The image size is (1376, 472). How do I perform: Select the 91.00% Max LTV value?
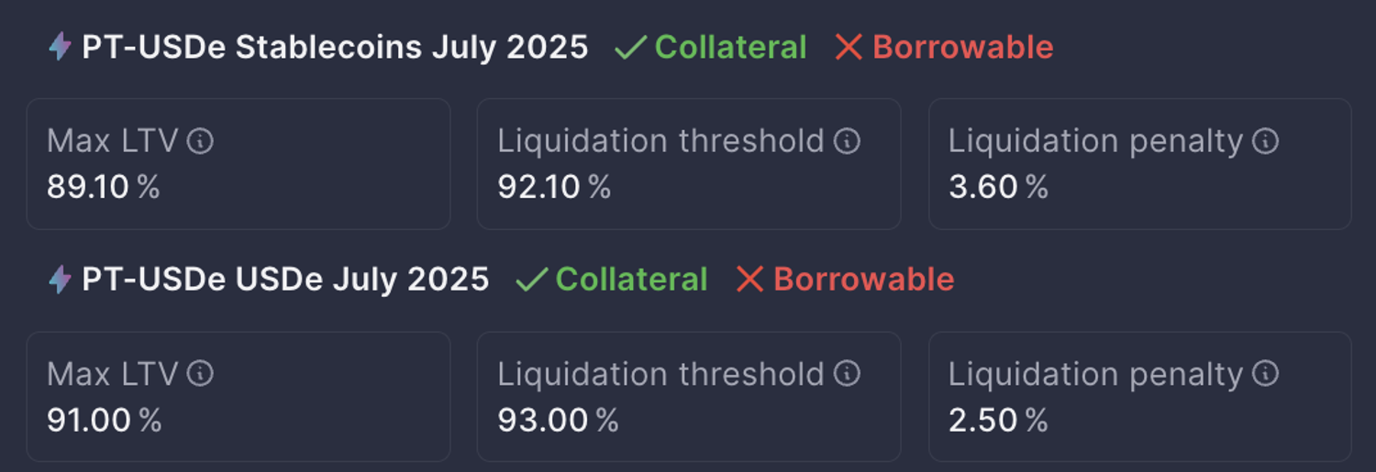tap(104, 421)
